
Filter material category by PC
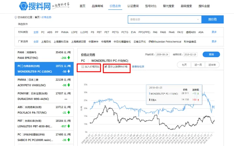point(43,32)
